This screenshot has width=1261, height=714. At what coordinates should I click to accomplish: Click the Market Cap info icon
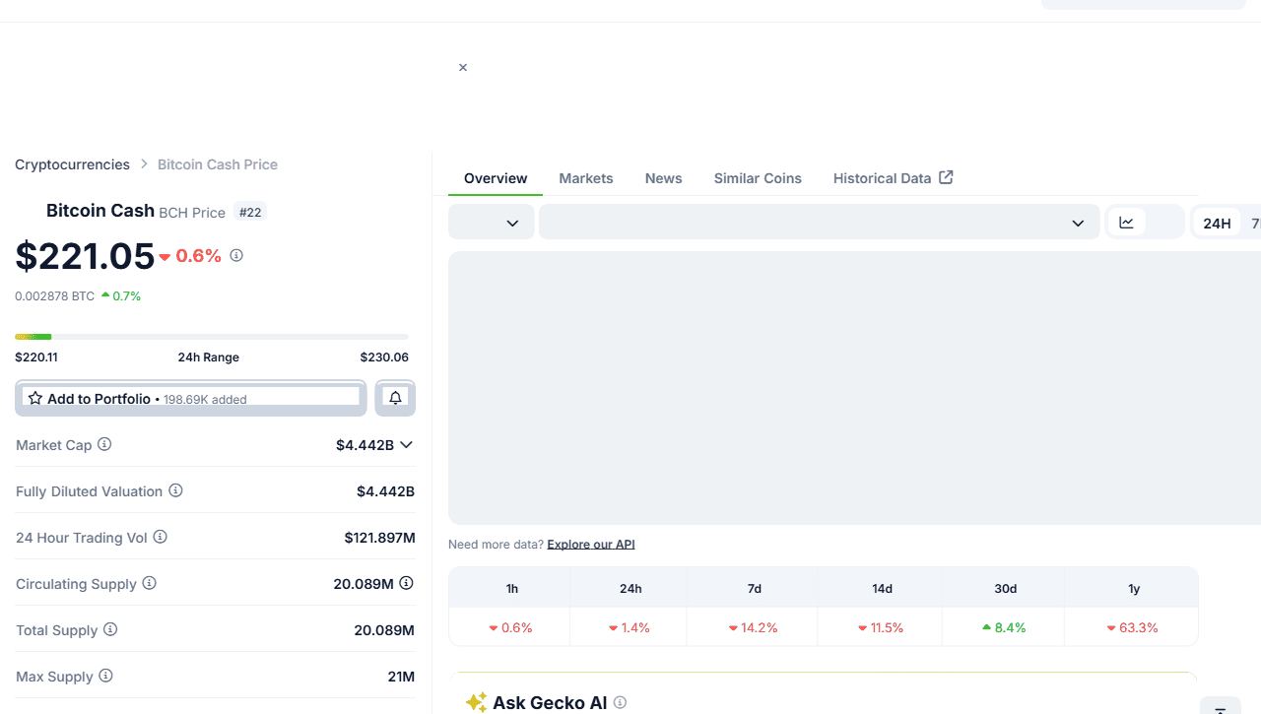click(104, 444)
